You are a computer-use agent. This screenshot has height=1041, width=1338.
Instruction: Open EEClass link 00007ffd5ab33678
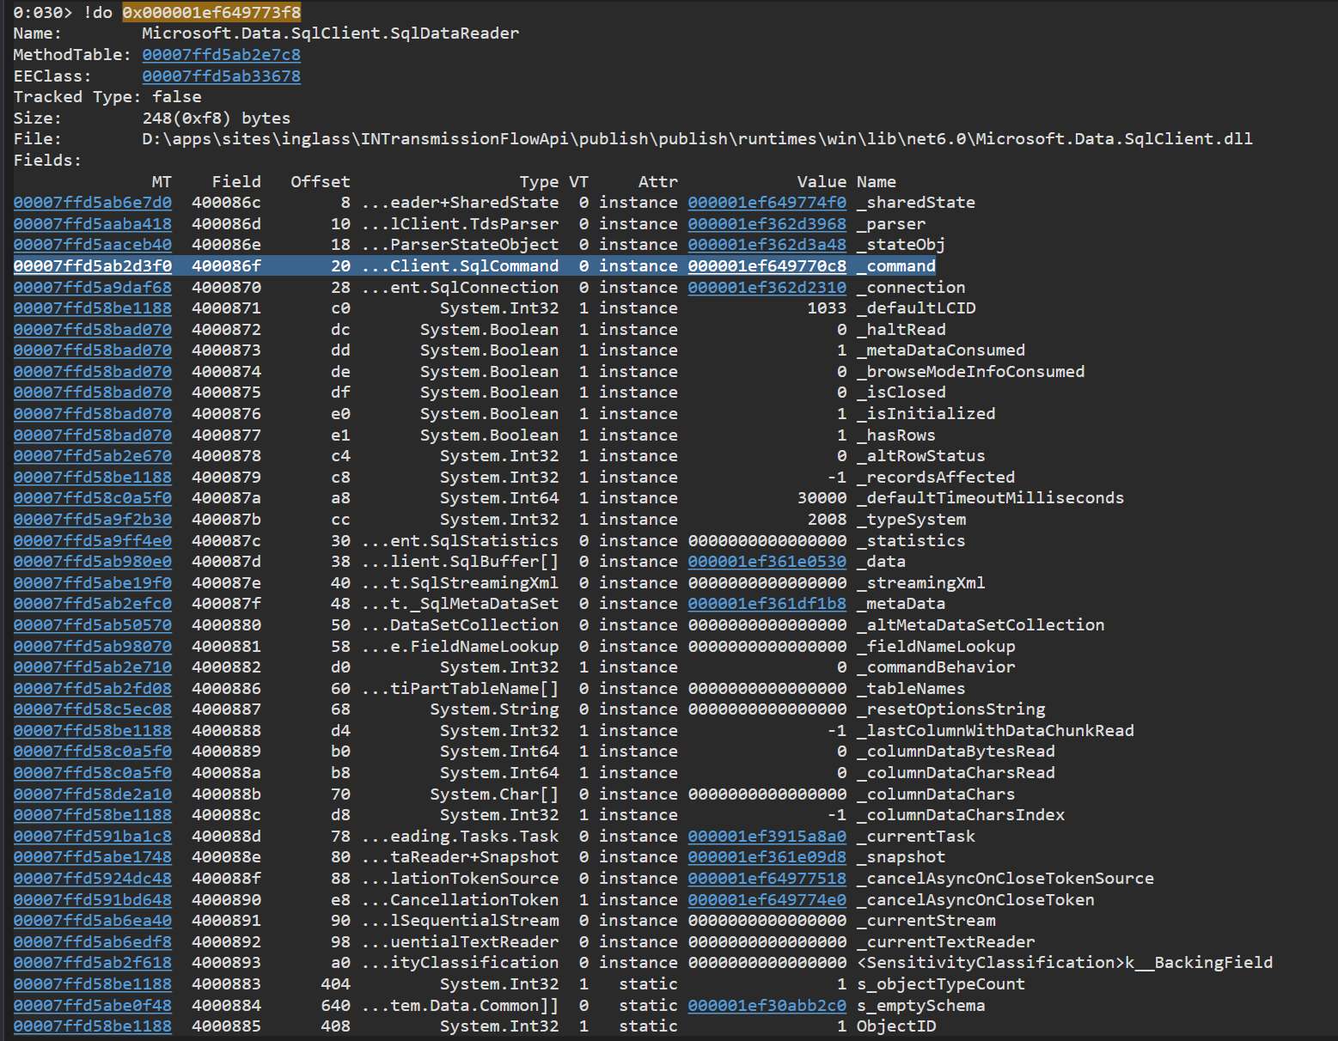221,76
